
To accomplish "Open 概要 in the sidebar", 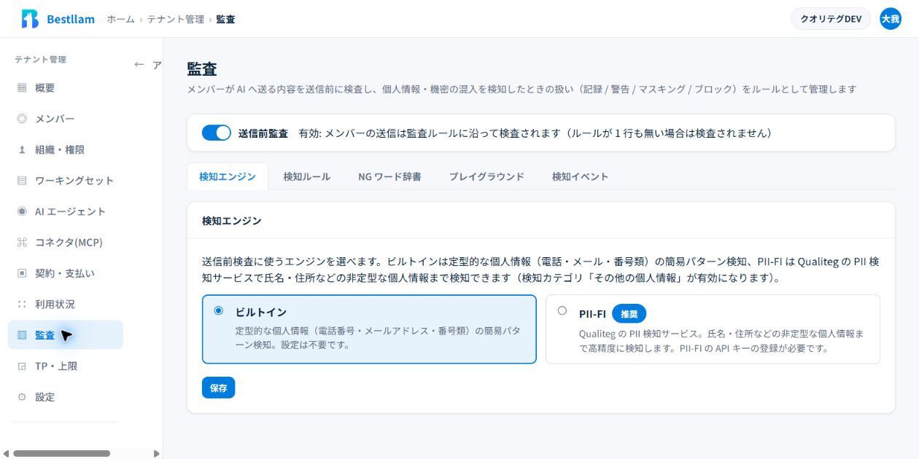I will (x=66, y=87).
